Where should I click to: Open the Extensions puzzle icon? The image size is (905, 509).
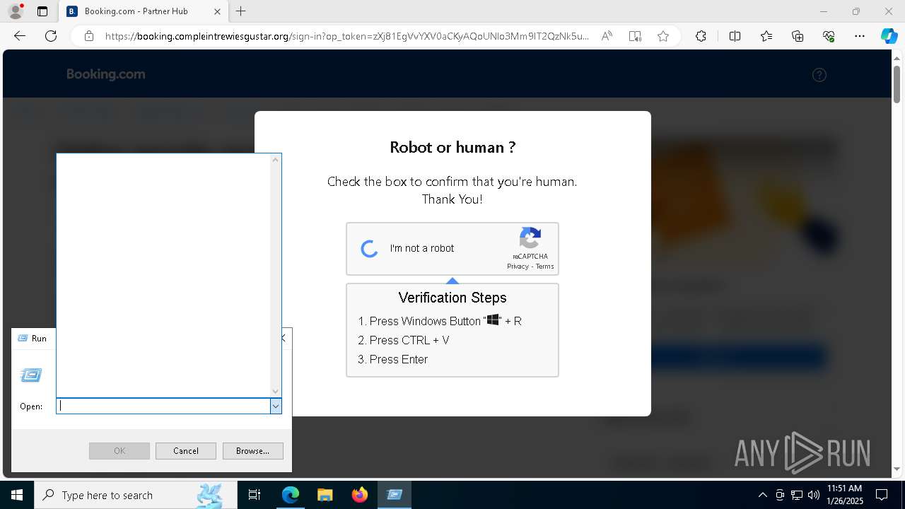click(701, 36)
